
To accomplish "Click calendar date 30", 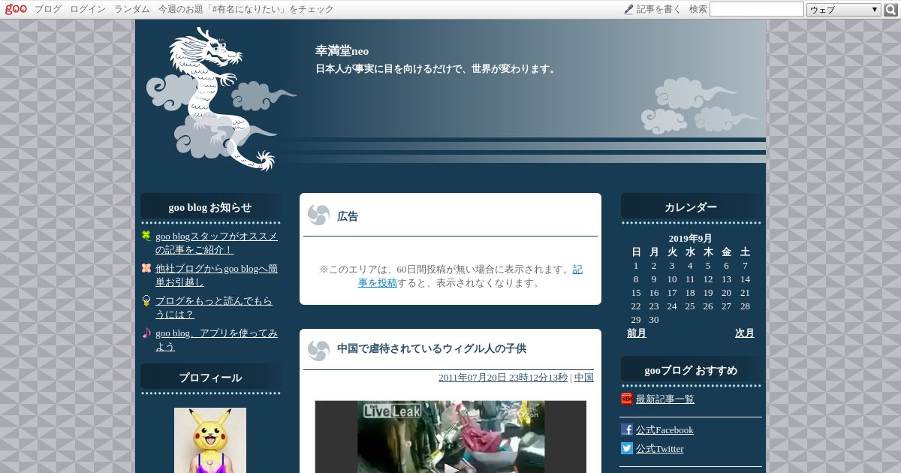I will click(x=654, y=320).
